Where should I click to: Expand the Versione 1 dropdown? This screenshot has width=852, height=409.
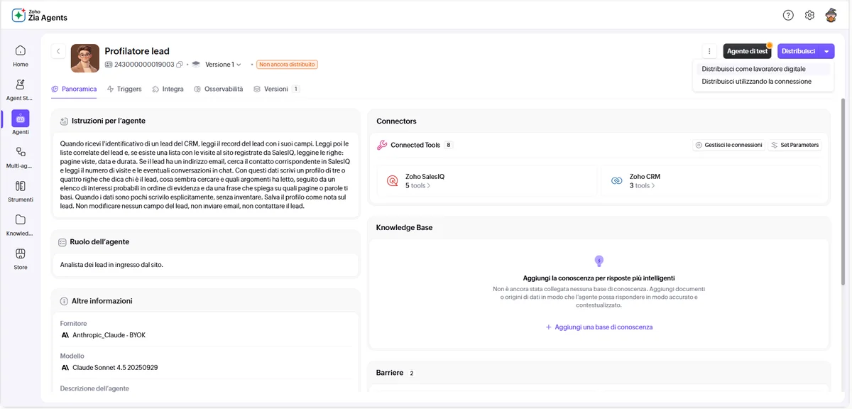[x=223, y=65]
